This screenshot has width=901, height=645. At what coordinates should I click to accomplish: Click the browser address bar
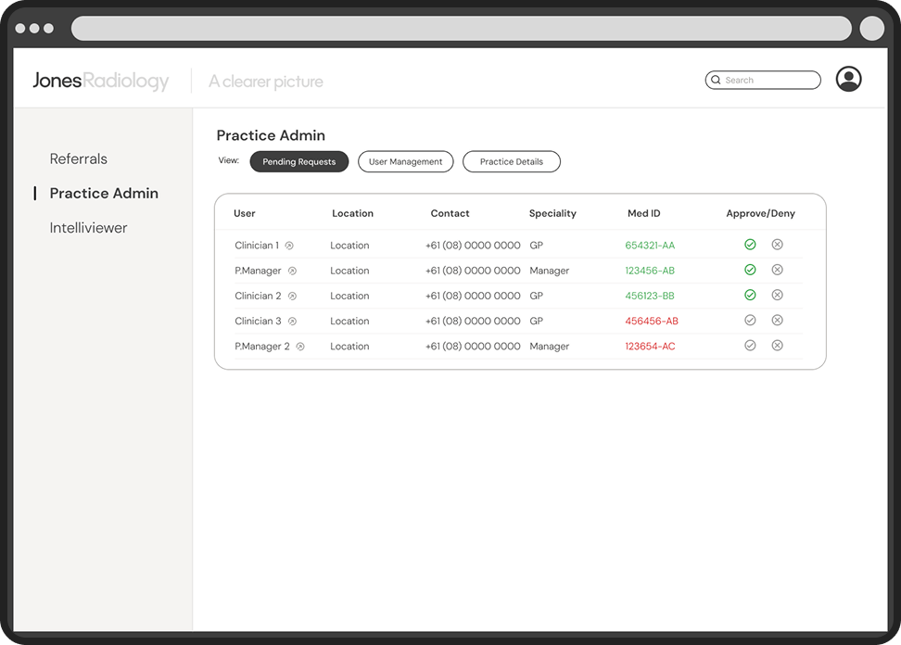coord(462,28)
